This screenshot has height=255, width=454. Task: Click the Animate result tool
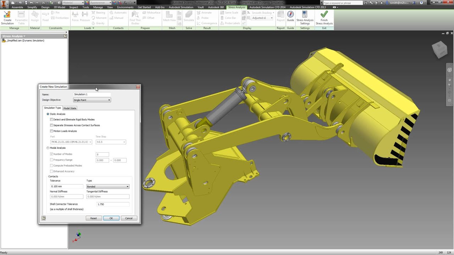pos(204,13)
